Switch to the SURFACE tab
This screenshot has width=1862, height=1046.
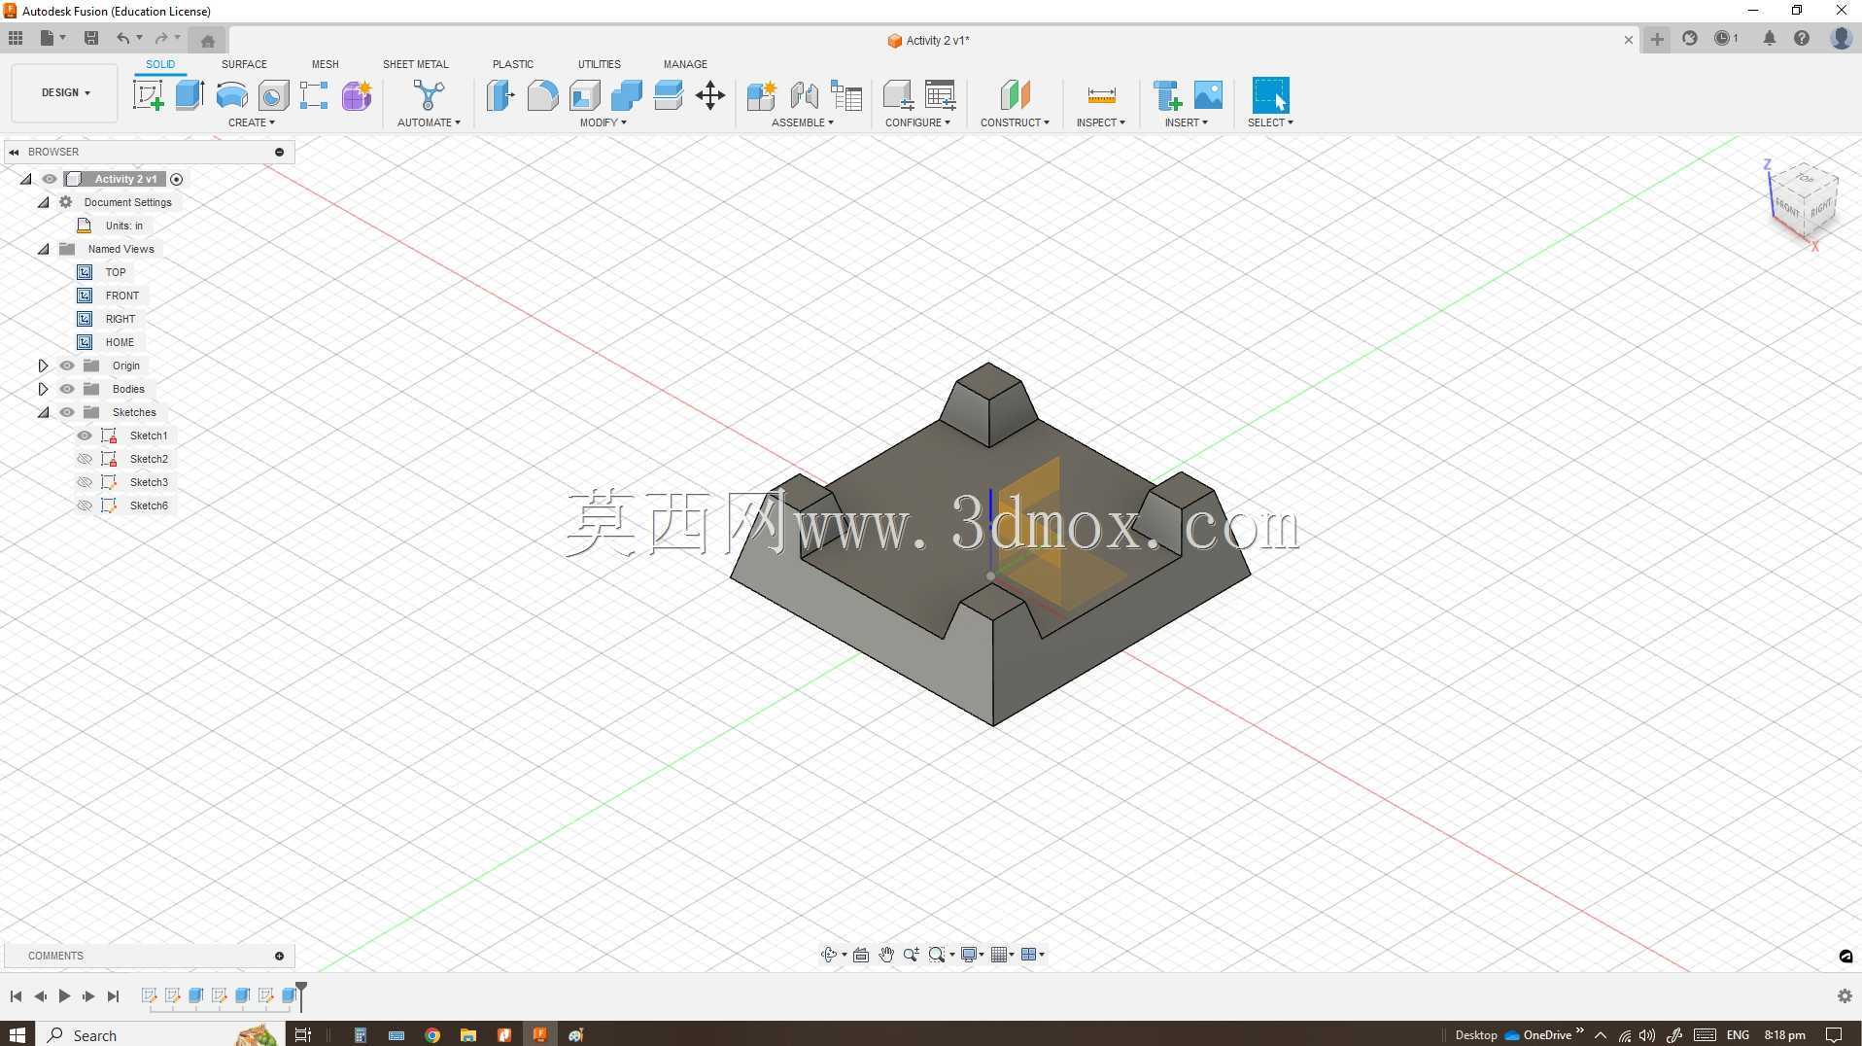coord(244,64)
